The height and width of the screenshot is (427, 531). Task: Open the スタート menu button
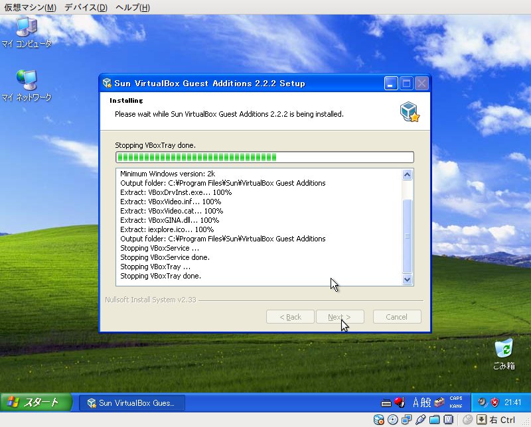coord(36,402)
